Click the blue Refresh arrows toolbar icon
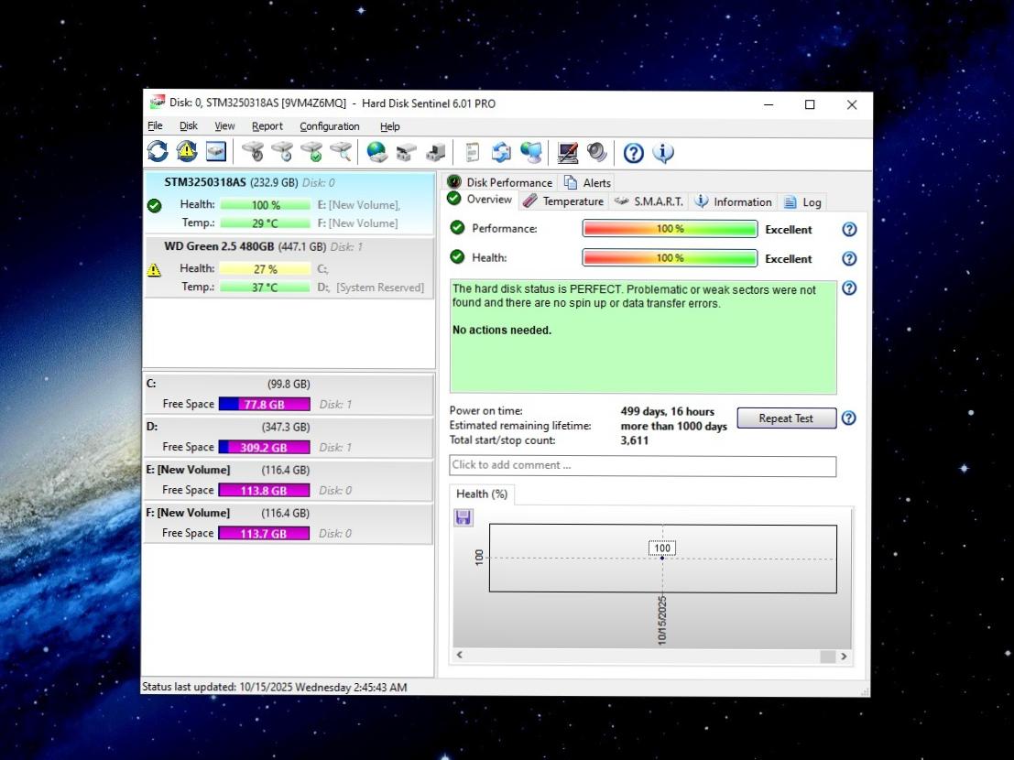The height and width of the screenshot is (760, 1014). (x=158, y=152)
